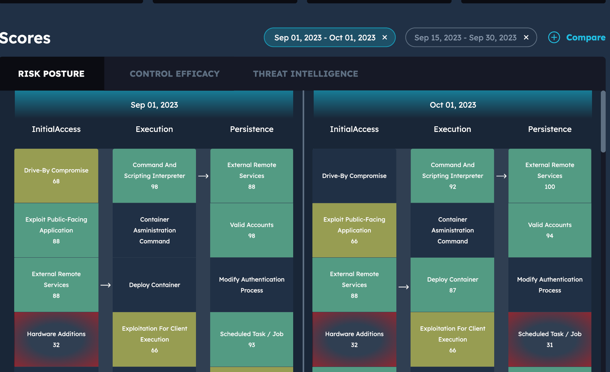Select the Sep 01, 2023 - Oct 01, 2023 range chip
The width and height of the screenshot is (610, 372).
(x=325, y=37)
